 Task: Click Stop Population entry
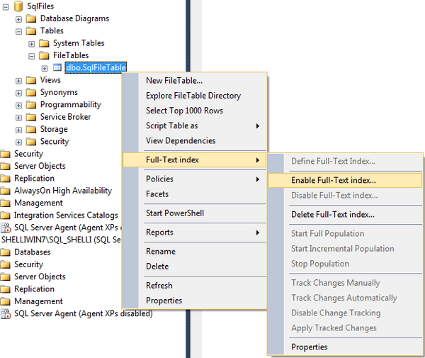point(345,264)
